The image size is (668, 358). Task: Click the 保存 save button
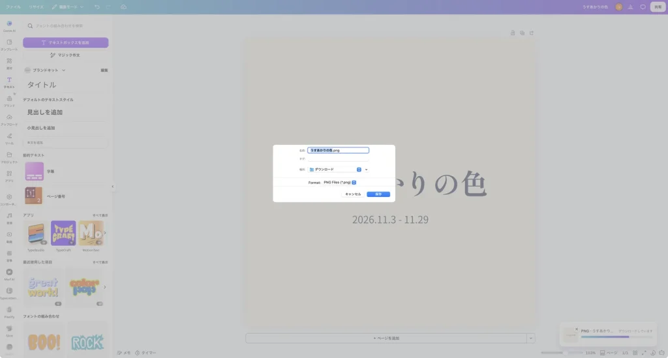click(x=378, y=194)
